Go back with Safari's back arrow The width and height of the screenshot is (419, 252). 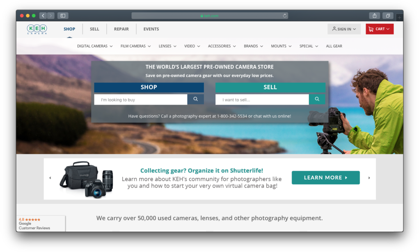43,16
